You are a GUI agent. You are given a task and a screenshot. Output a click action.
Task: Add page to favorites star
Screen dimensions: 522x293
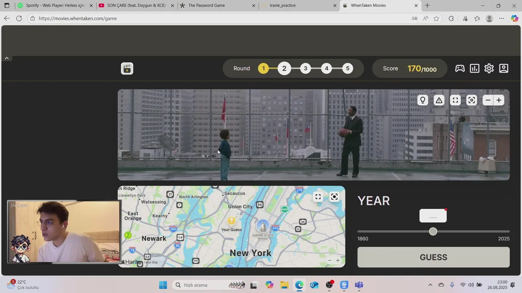[436, 18]
